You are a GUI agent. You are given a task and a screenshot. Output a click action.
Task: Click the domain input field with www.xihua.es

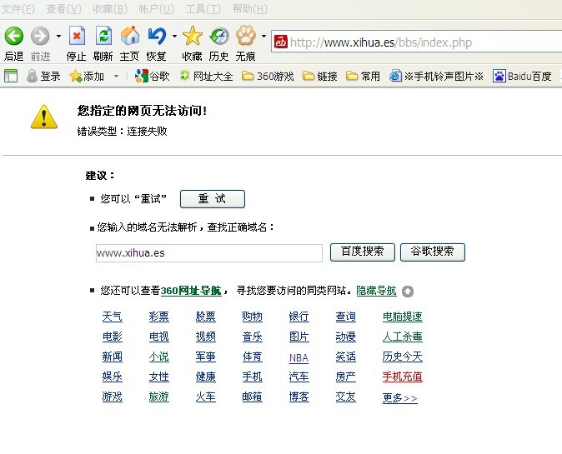point(208,252)
